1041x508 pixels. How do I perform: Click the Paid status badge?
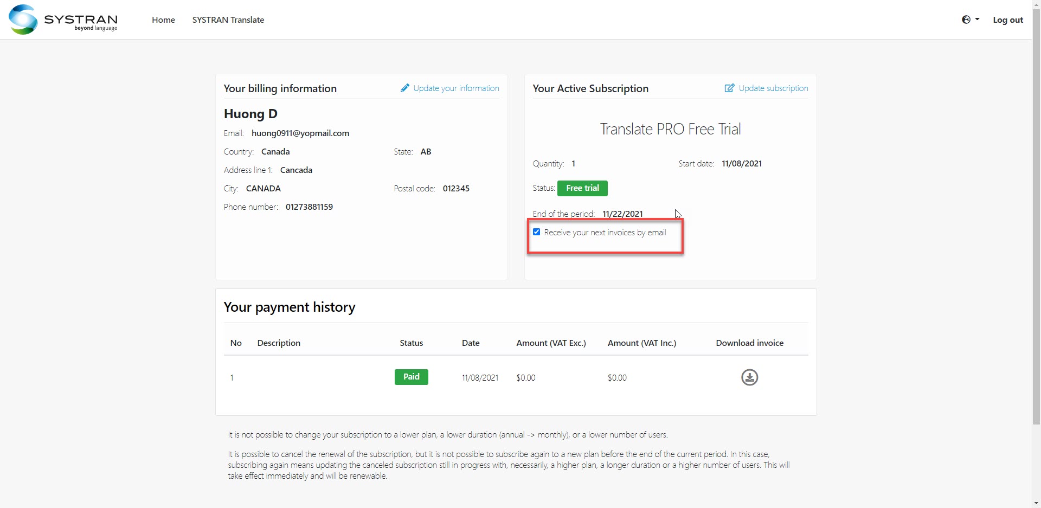pos(411,377)
